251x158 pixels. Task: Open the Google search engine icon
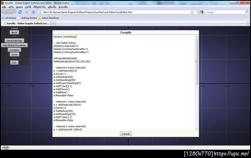click(x=202, y=12)
